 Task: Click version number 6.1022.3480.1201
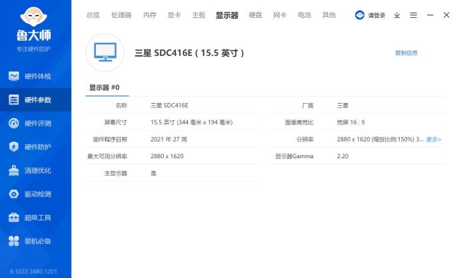tap(33, 271)
